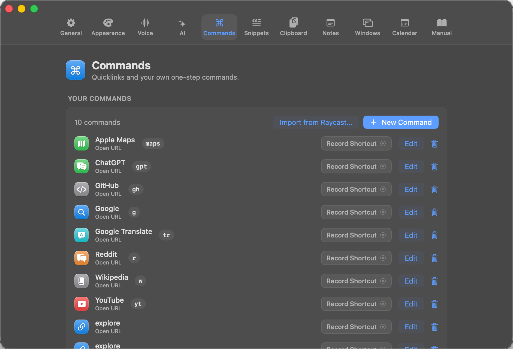Delete the Apple Maps command

coord(434,144)
